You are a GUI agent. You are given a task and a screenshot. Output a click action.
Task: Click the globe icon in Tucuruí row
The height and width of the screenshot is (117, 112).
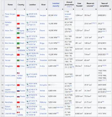[x=27, y=59]
